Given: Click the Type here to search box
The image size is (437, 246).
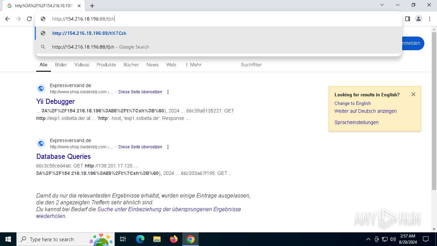Looking at the screenshot, I should 65,239.
